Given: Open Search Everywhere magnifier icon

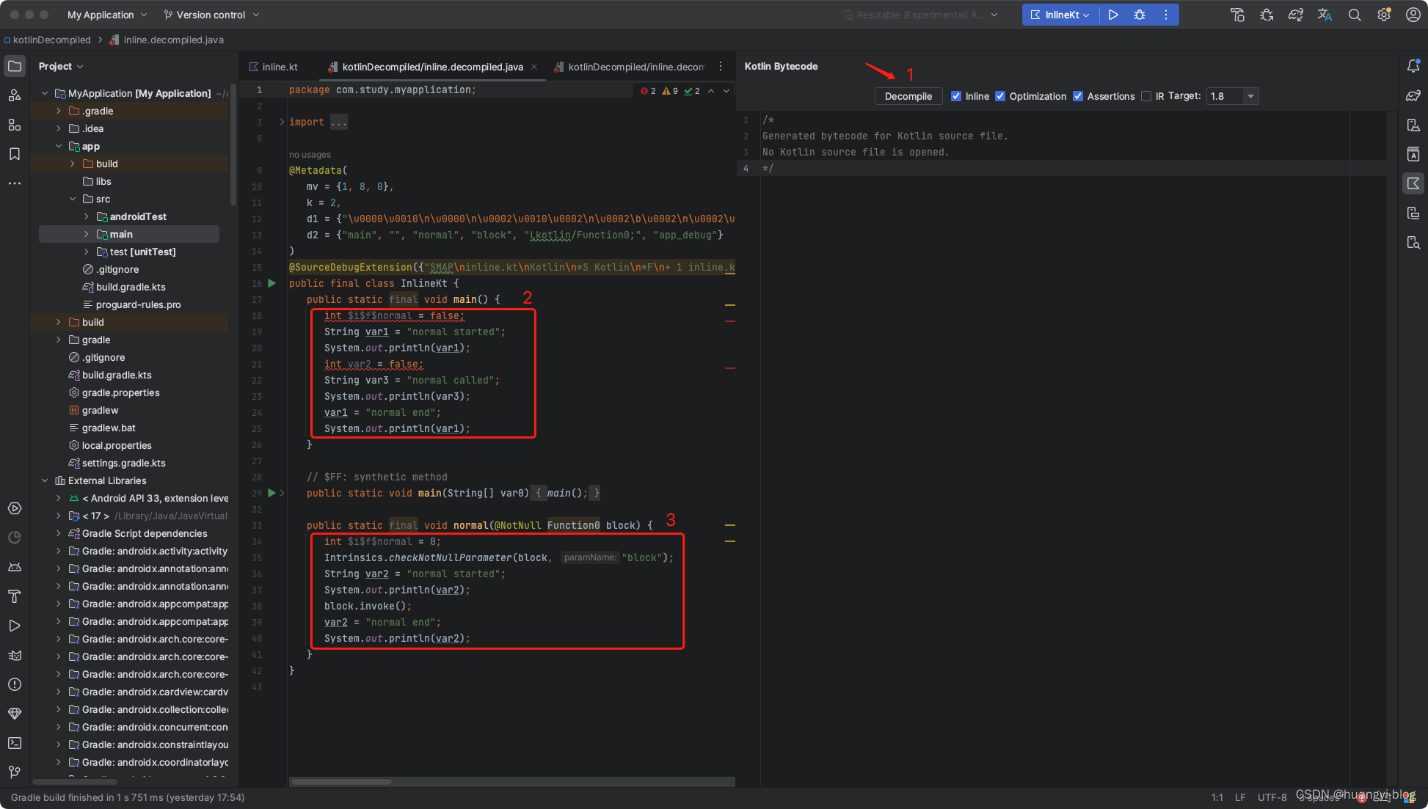Looking at the screenshot, I should point(1355,15).
